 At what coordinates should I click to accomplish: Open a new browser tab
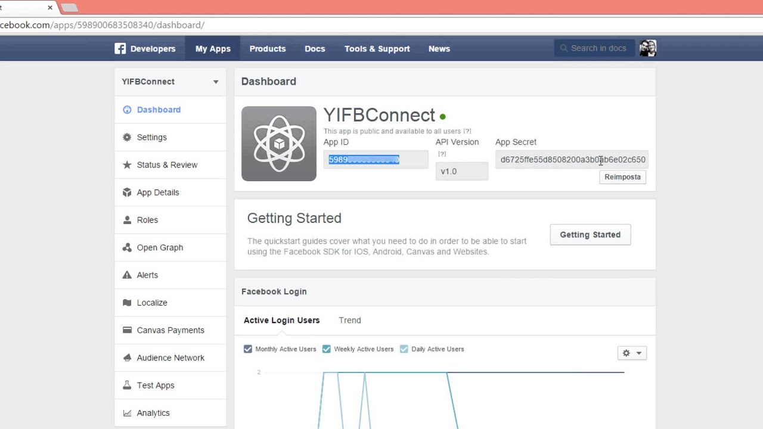point(70,8)
